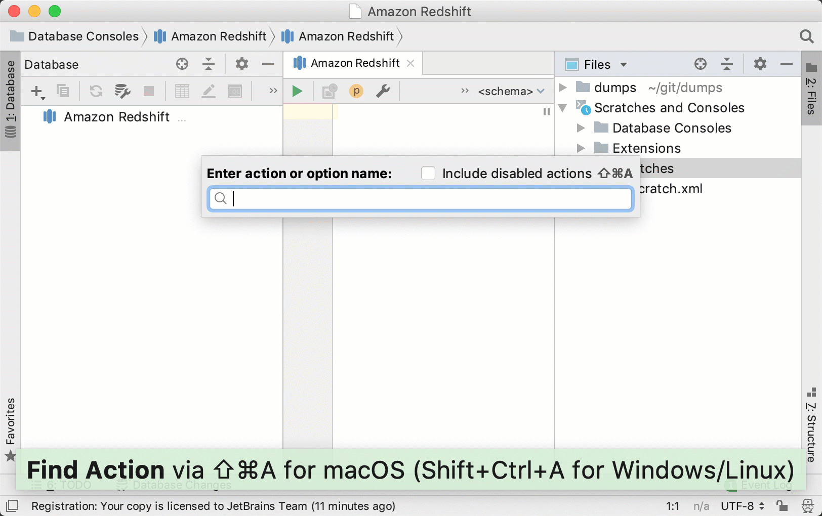
Task: Expand hidden Database toolbar items chevron
Action: (x=273, y=91)
